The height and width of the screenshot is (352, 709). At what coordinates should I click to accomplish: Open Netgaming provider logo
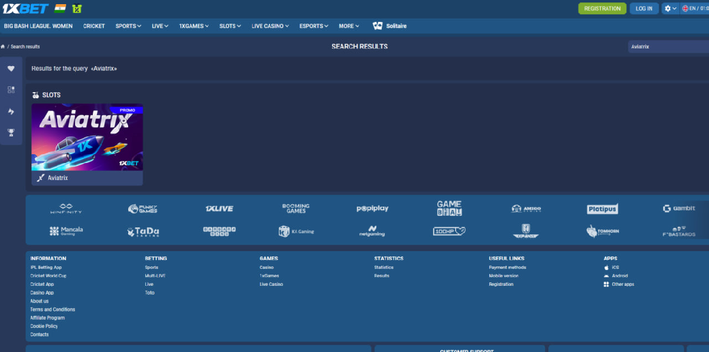[372, 231]
